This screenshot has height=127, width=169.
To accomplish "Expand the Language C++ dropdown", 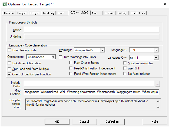I will pyautogui.click(x=156, y=58).
